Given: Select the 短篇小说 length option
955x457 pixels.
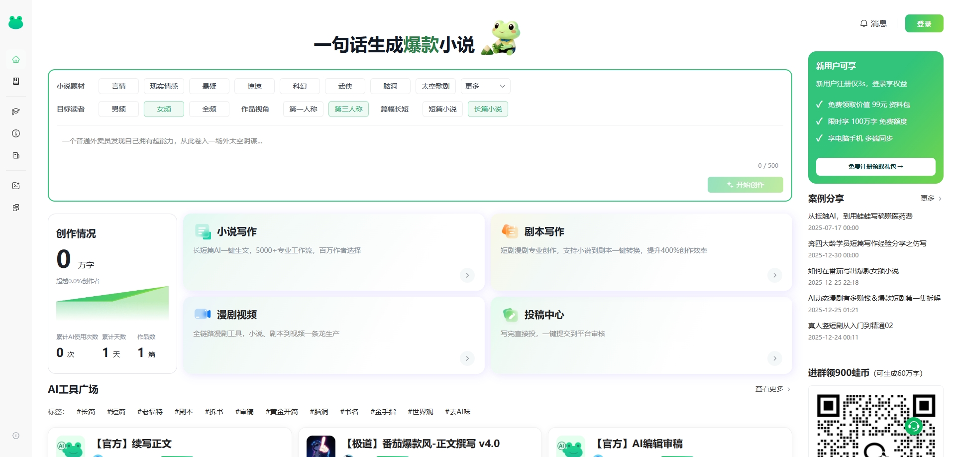Looking at the screenshot, I should (442, 109).
